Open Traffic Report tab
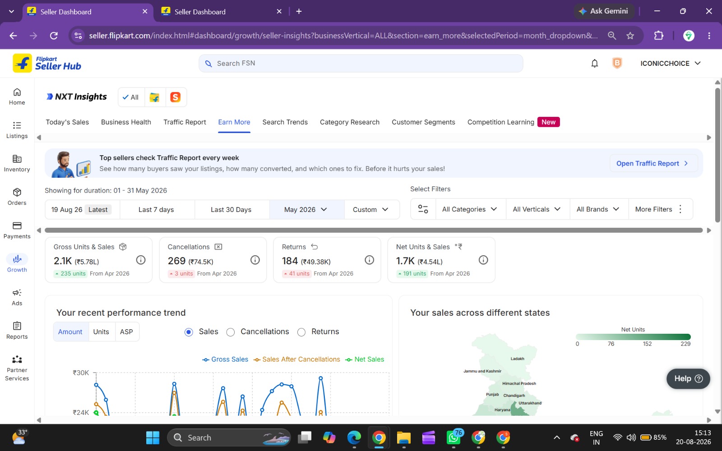This screenshot has height=451, width=722. point(185,122)
